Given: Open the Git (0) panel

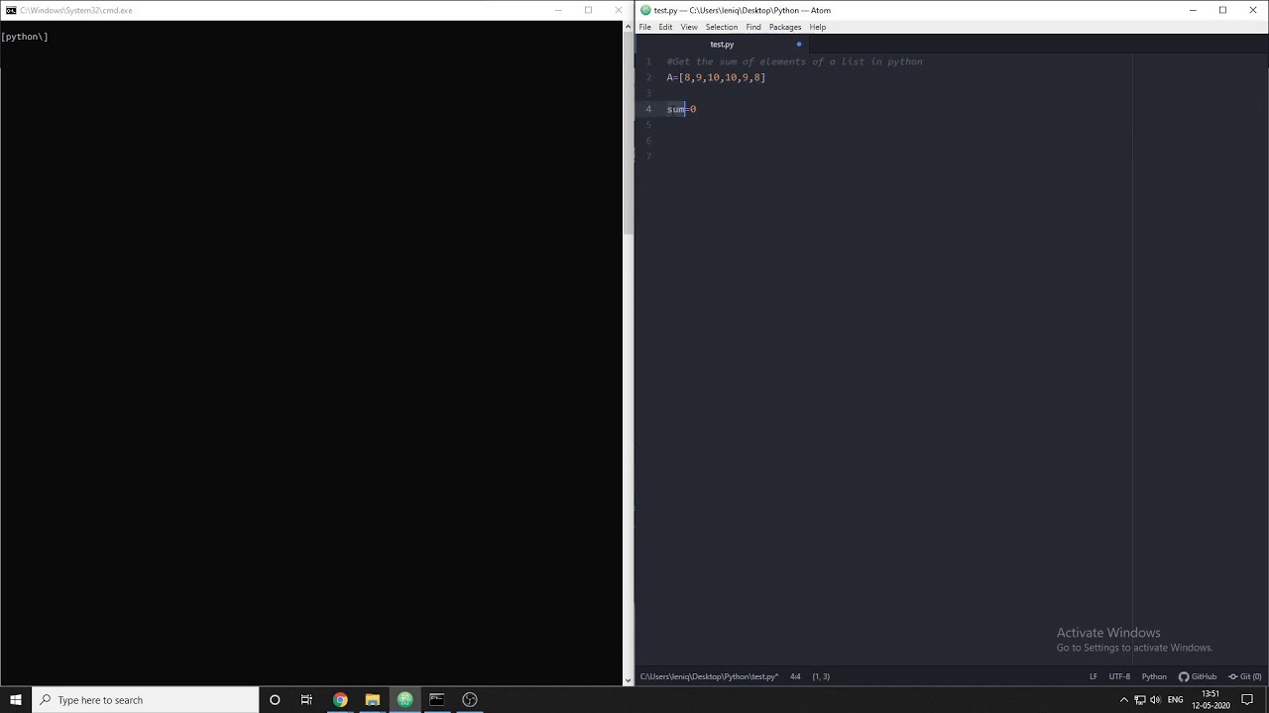Looking at the screenshot, I should [x=1244, y=676].
